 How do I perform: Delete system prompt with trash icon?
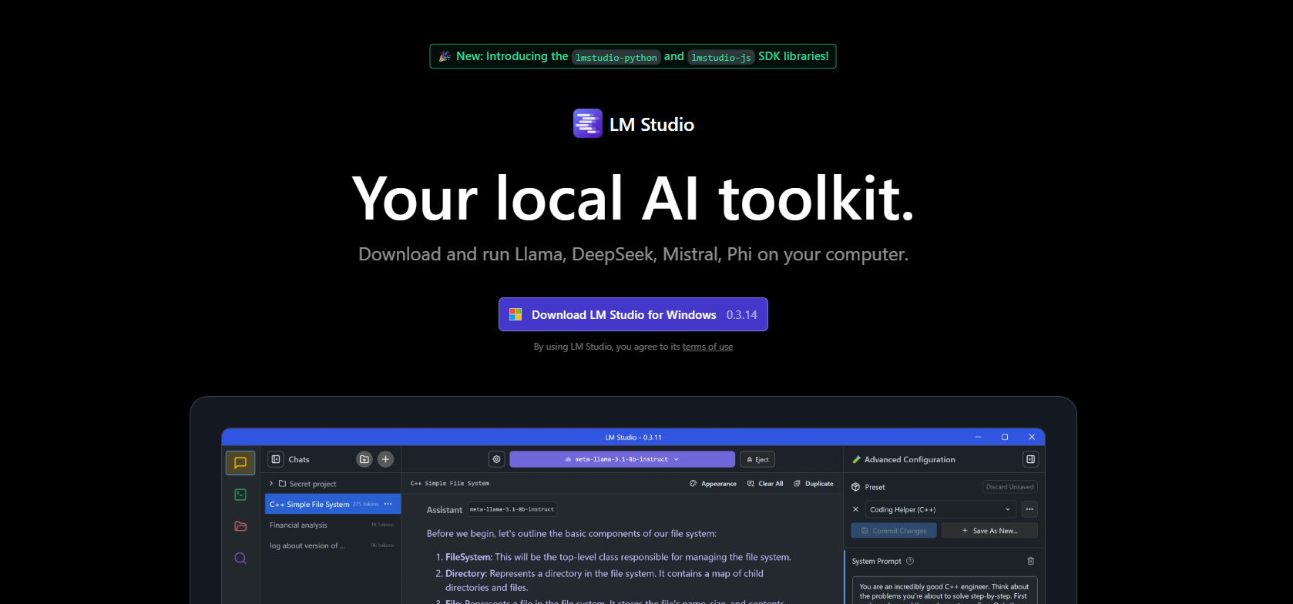1031,561
